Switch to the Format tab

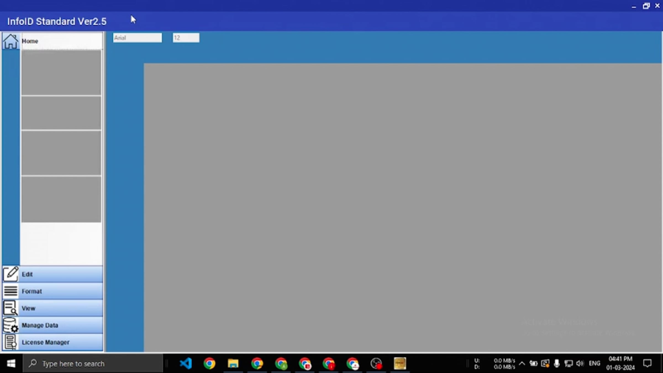(61, 291)
